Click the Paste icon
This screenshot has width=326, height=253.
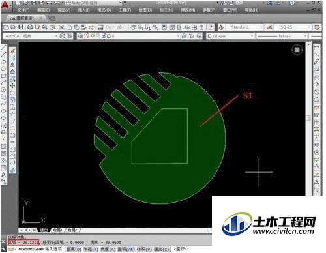(x=76, y=27)
